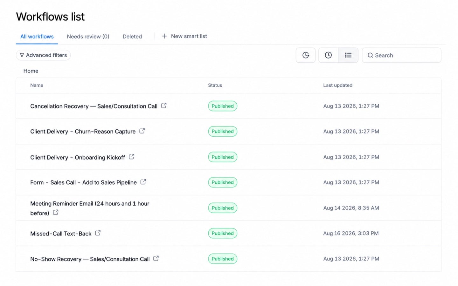The image size is (458, 286).
Task: Click Published badge for Cancellation Recovery
Action: tap(223, 106)
